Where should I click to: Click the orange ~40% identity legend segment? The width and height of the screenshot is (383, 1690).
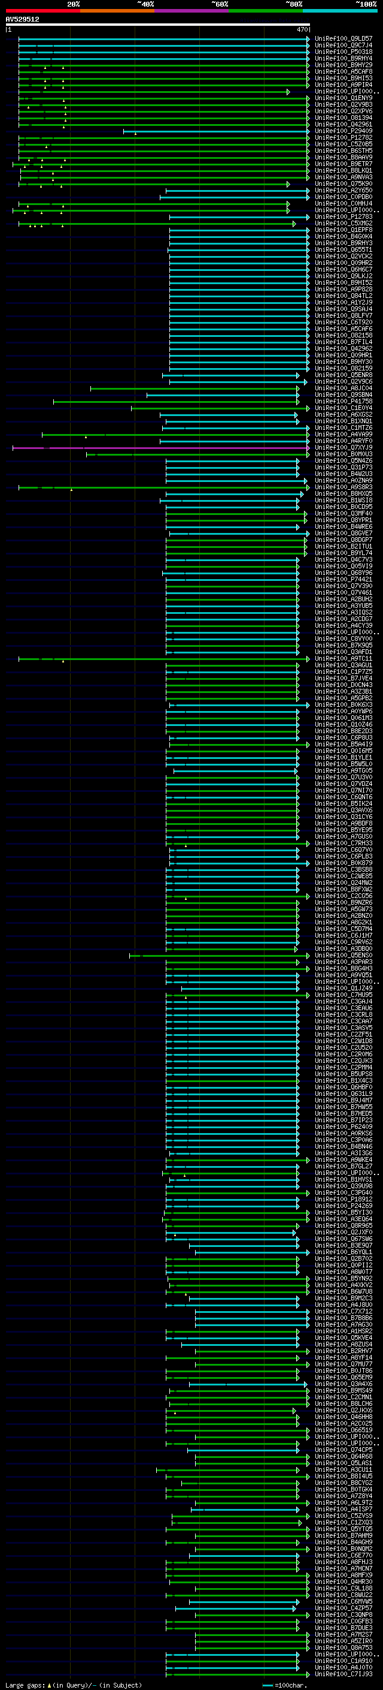pos(117,11)
